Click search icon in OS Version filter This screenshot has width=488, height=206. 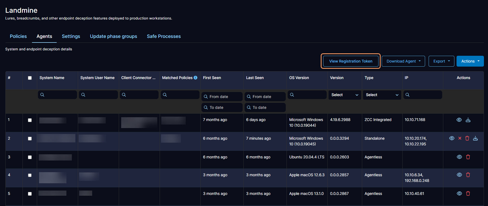(x=292, y=95)
